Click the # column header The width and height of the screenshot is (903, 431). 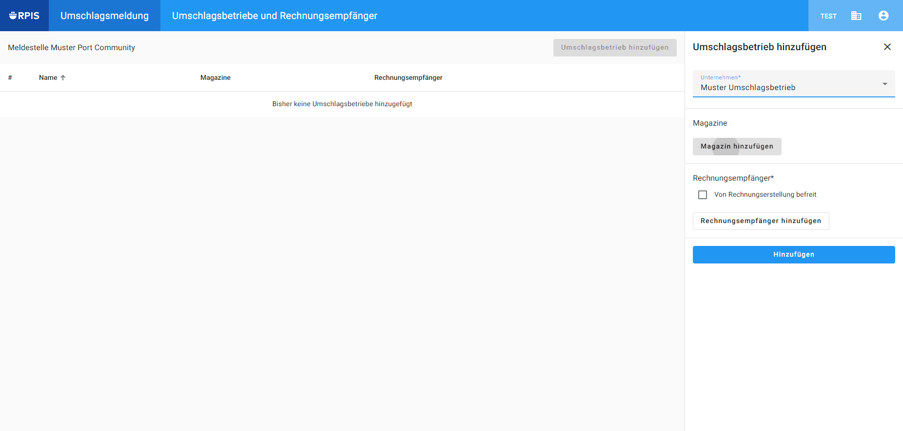[x=10, y=77]
